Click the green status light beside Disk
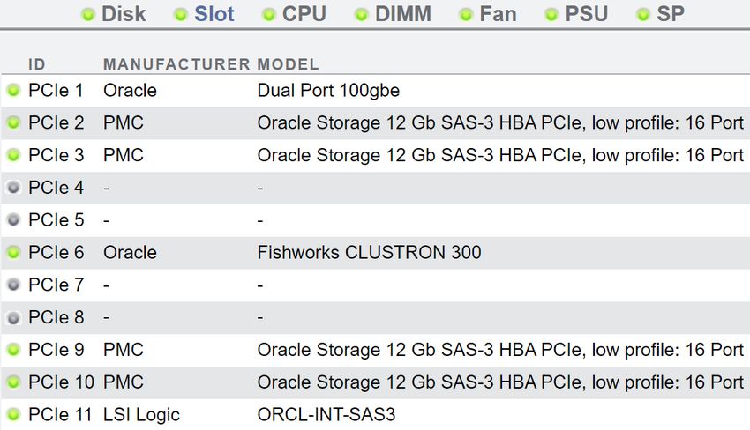The width and height of the screenshot is (750, 430). click(x=88, y=15)
